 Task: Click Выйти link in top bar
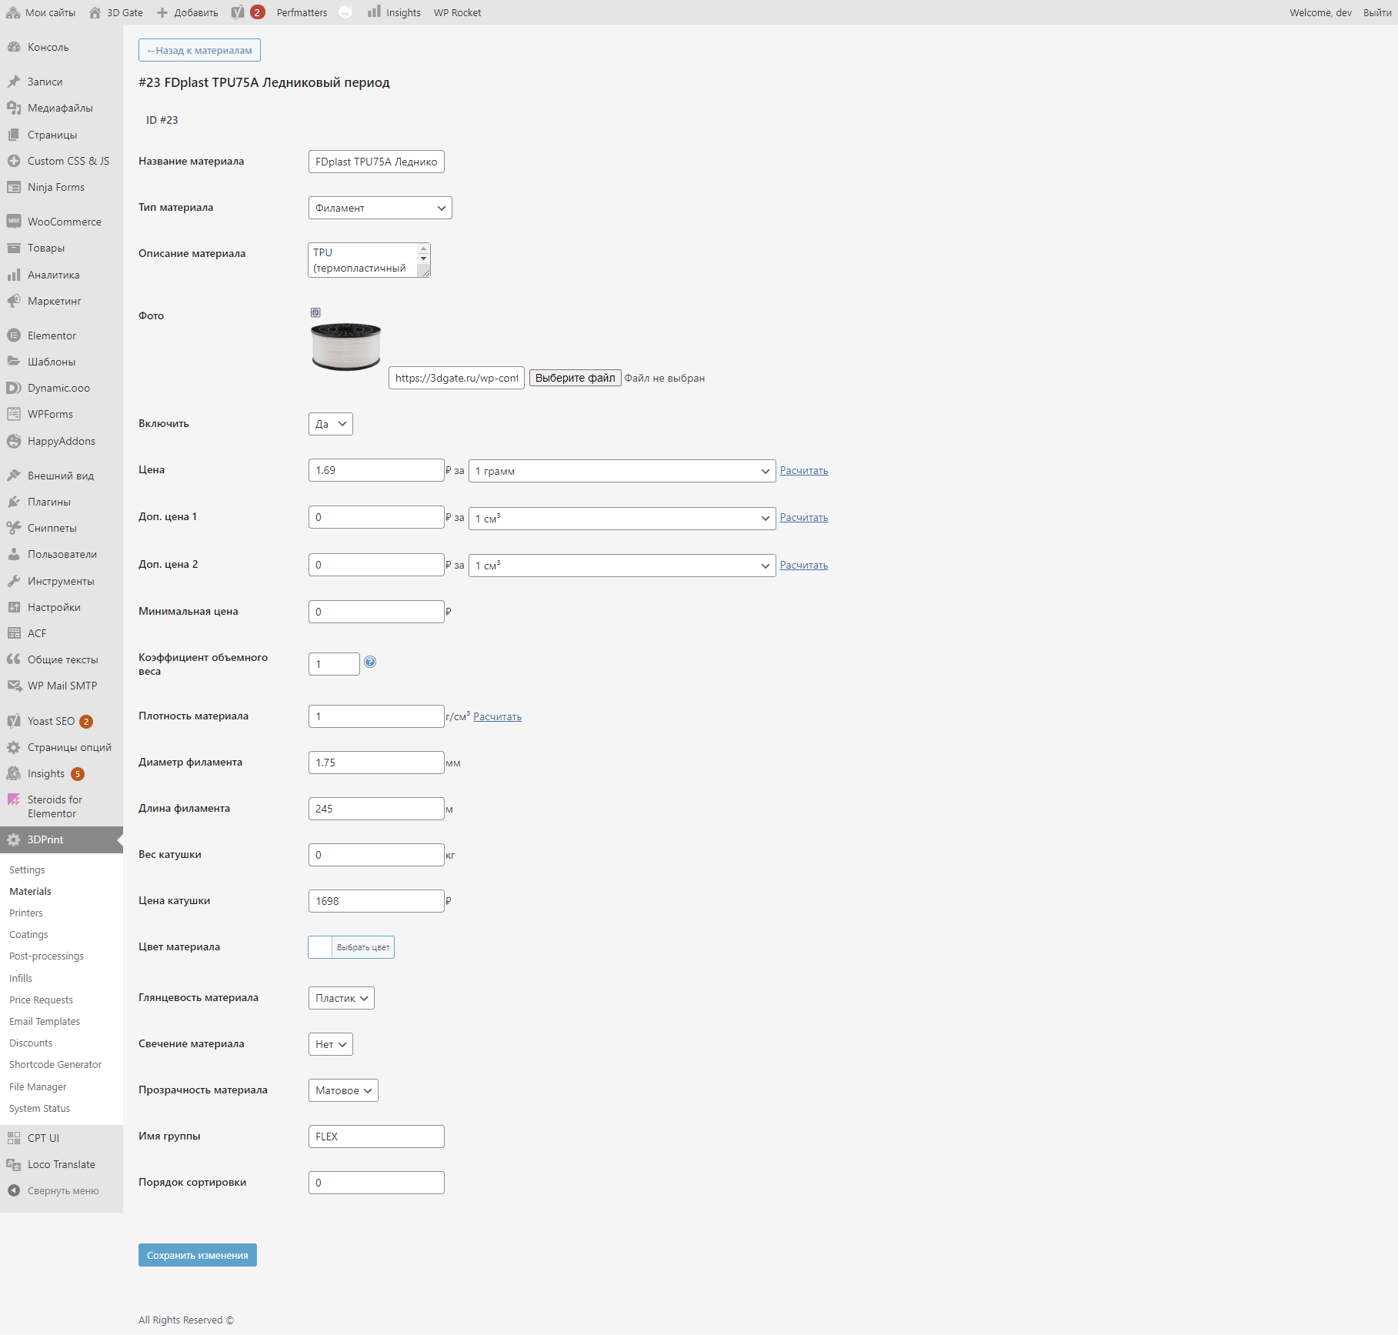(x=1377, y=12)
